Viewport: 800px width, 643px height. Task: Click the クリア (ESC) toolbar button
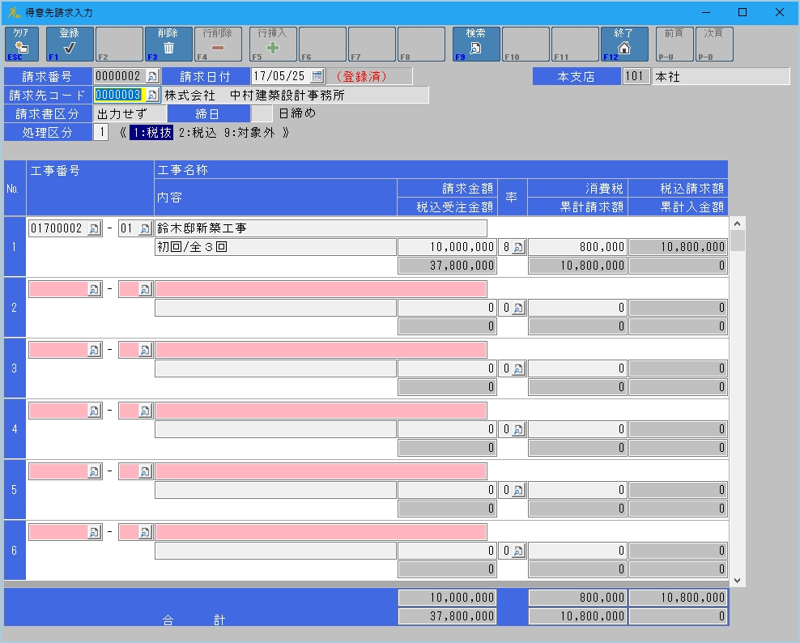[22, 44]
